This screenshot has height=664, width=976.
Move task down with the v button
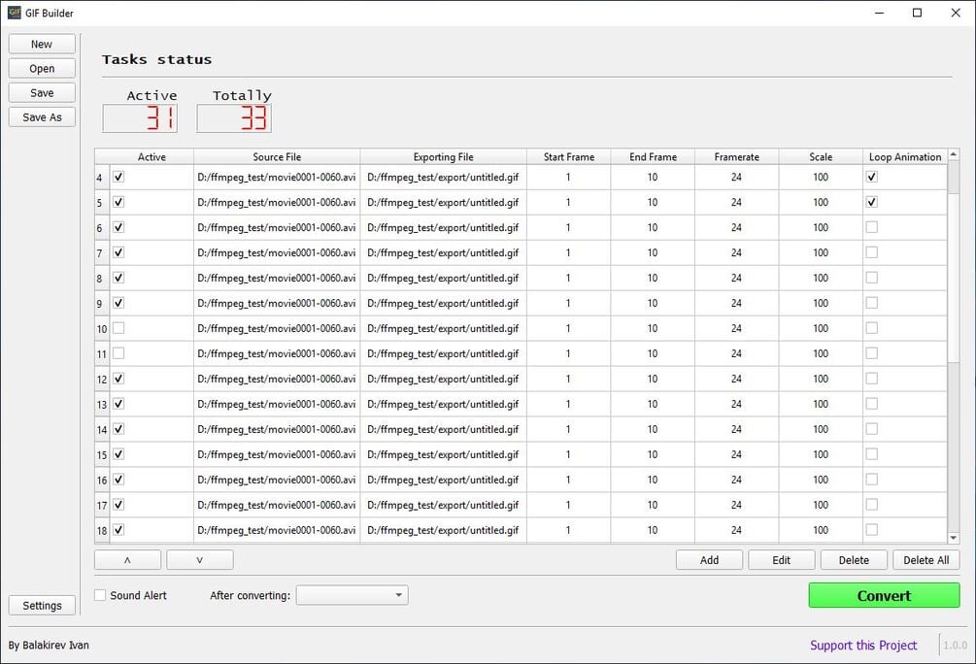point(200,560)
